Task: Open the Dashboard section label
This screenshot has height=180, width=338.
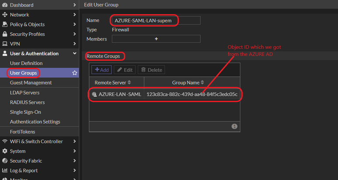Action: [21, 5]
